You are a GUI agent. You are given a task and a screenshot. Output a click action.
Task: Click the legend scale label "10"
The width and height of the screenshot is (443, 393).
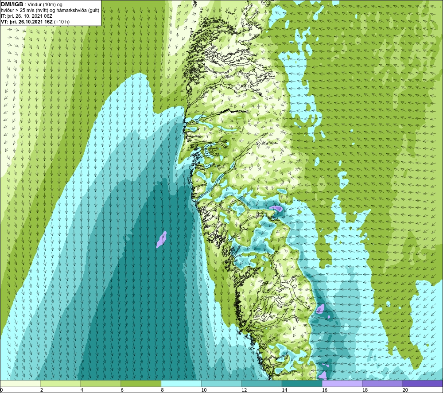[x=204, y=390]
